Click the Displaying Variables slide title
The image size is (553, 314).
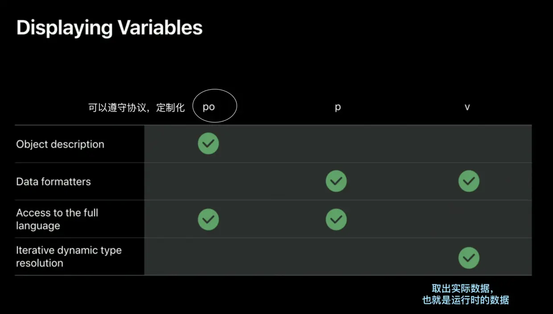coord(109,28)
